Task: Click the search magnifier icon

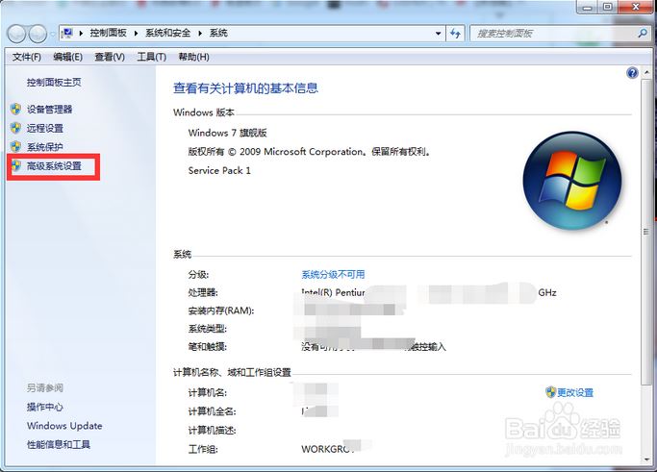Action: pyautogui.click(x=643, y=33)
